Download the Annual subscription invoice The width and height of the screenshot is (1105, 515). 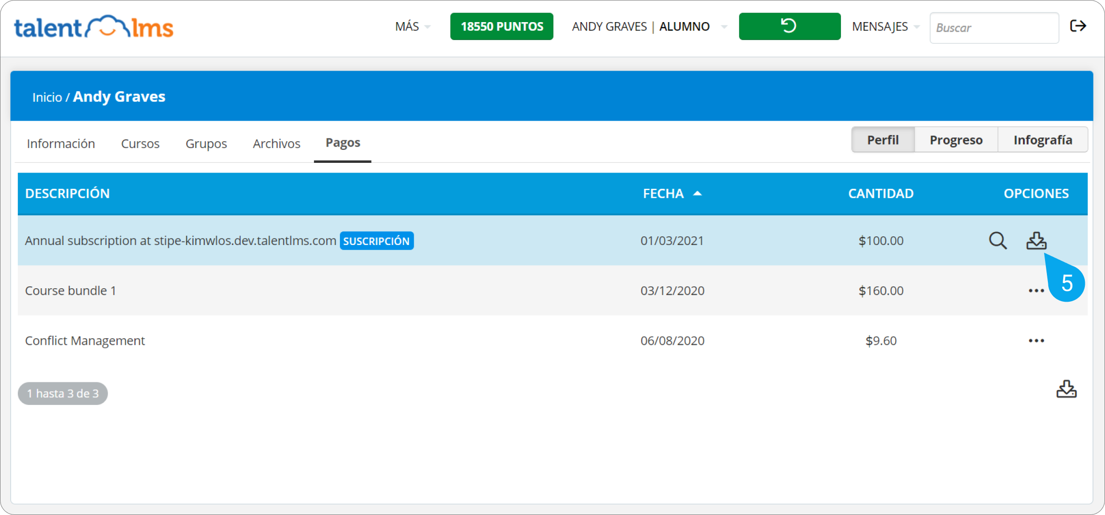tap(1036, 240)
